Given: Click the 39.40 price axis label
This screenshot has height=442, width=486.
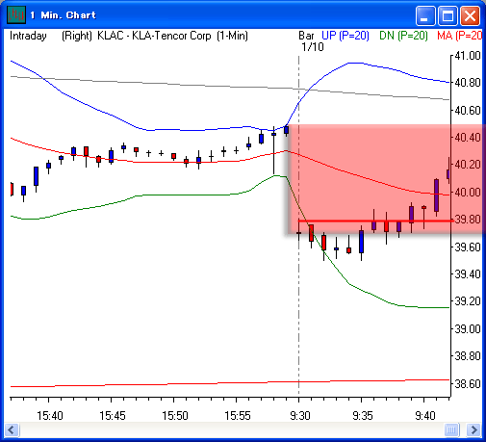Looking at the screenshot, I should pos(468,274).
